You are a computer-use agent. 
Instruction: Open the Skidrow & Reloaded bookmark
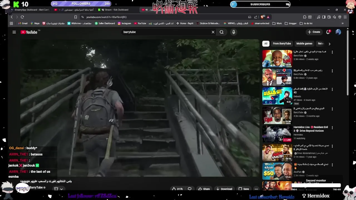[x=208, y=23]
